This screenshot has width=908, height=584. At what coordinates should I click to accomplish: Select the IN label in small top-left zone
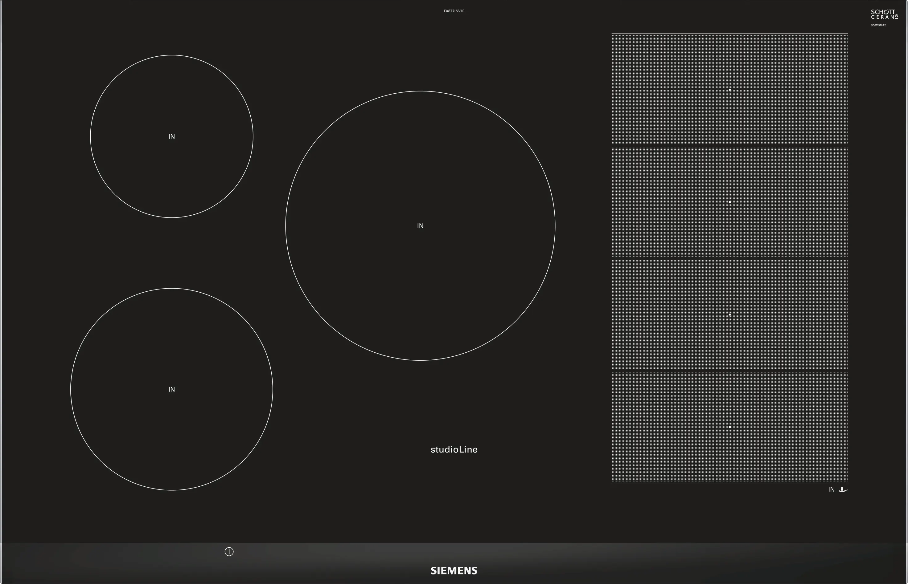(x=171, y=136)
